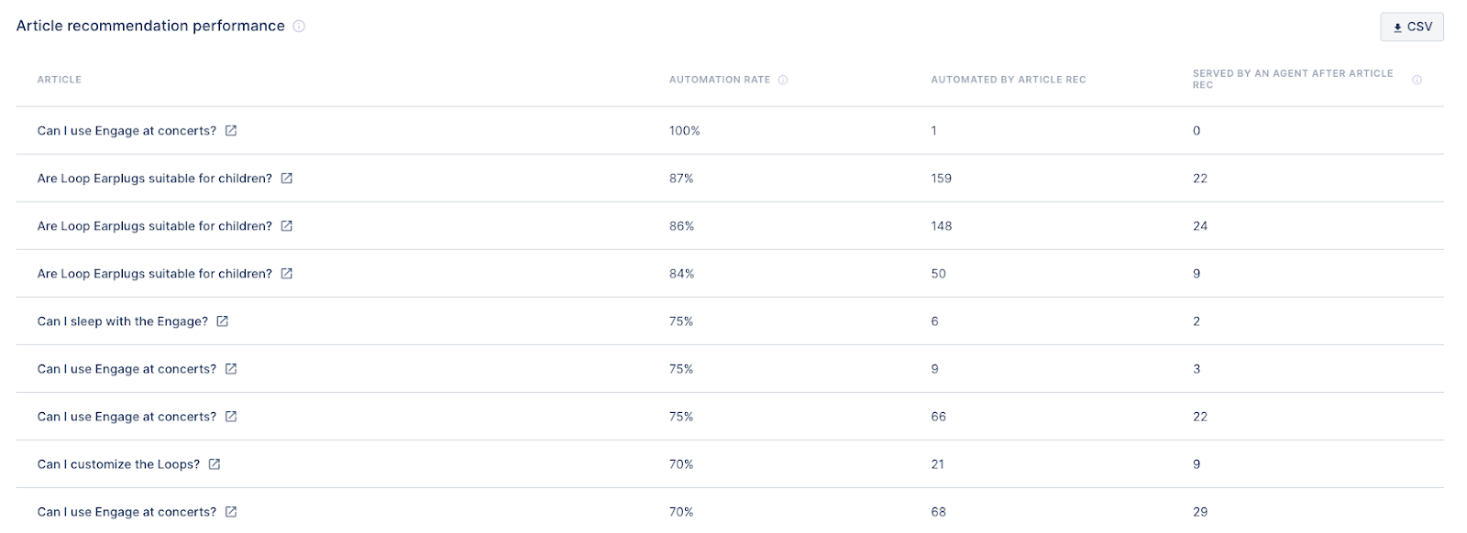
Task: Click the Automation Rate info icon
Action: (783, 80)
